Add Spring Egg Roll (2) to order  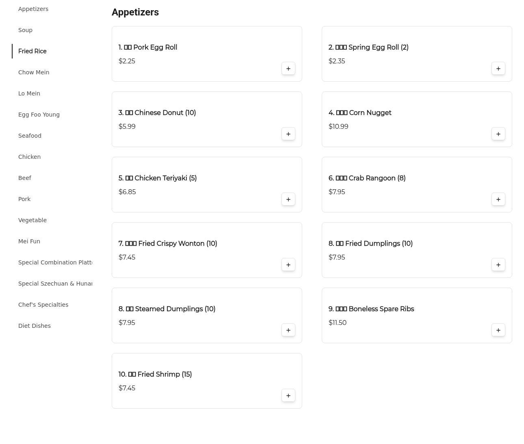pyautogui.click(x=498, y=69)
